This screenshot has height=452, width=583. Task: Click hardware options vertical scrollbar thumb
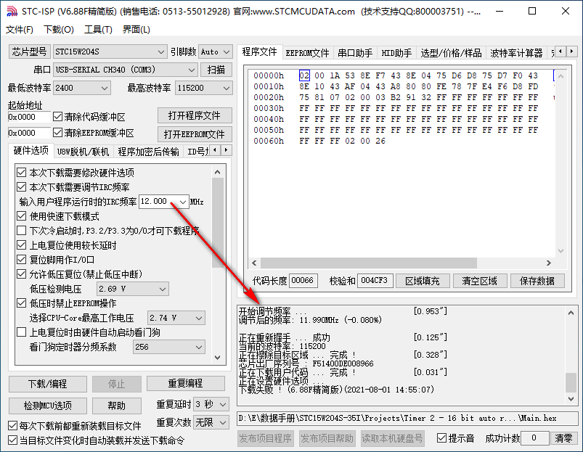pos(218,223)
